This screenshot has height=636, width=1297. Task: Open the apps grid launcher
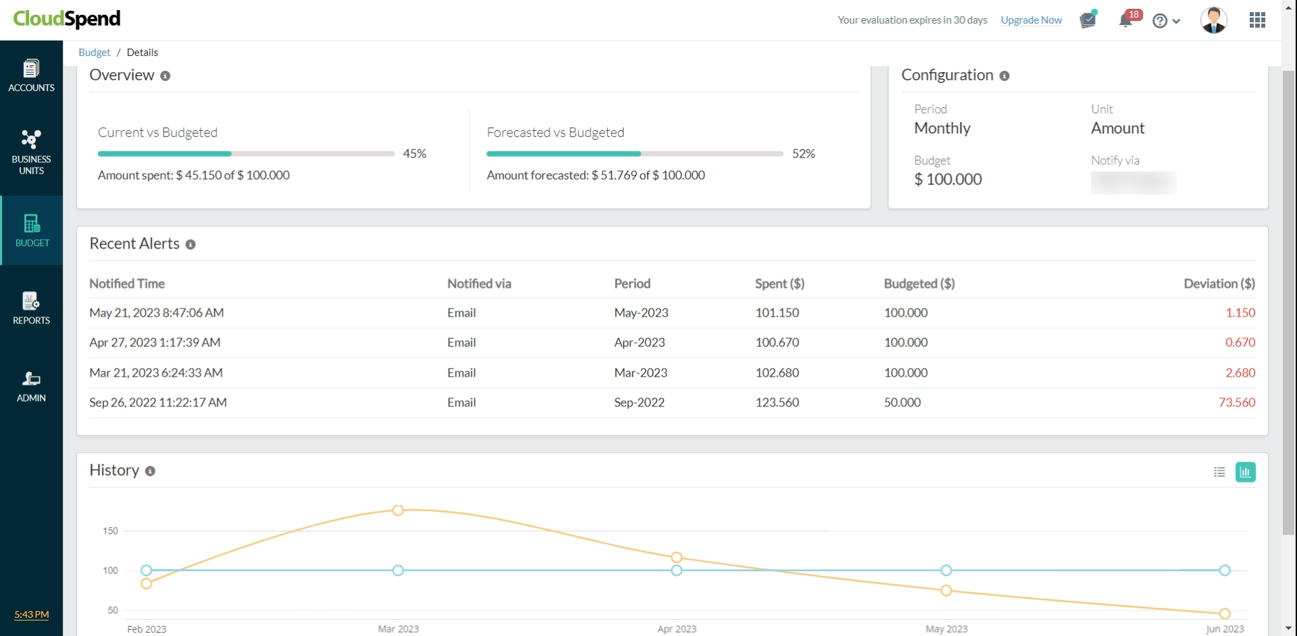tap(1257, 20)
